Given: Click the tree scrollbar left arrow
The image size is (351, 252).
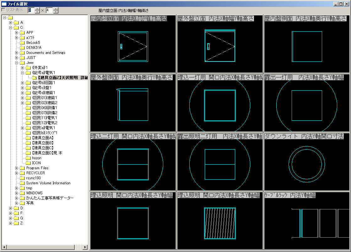Looking at the screenshot, I should pyautogui.click(x=4, y=247).
